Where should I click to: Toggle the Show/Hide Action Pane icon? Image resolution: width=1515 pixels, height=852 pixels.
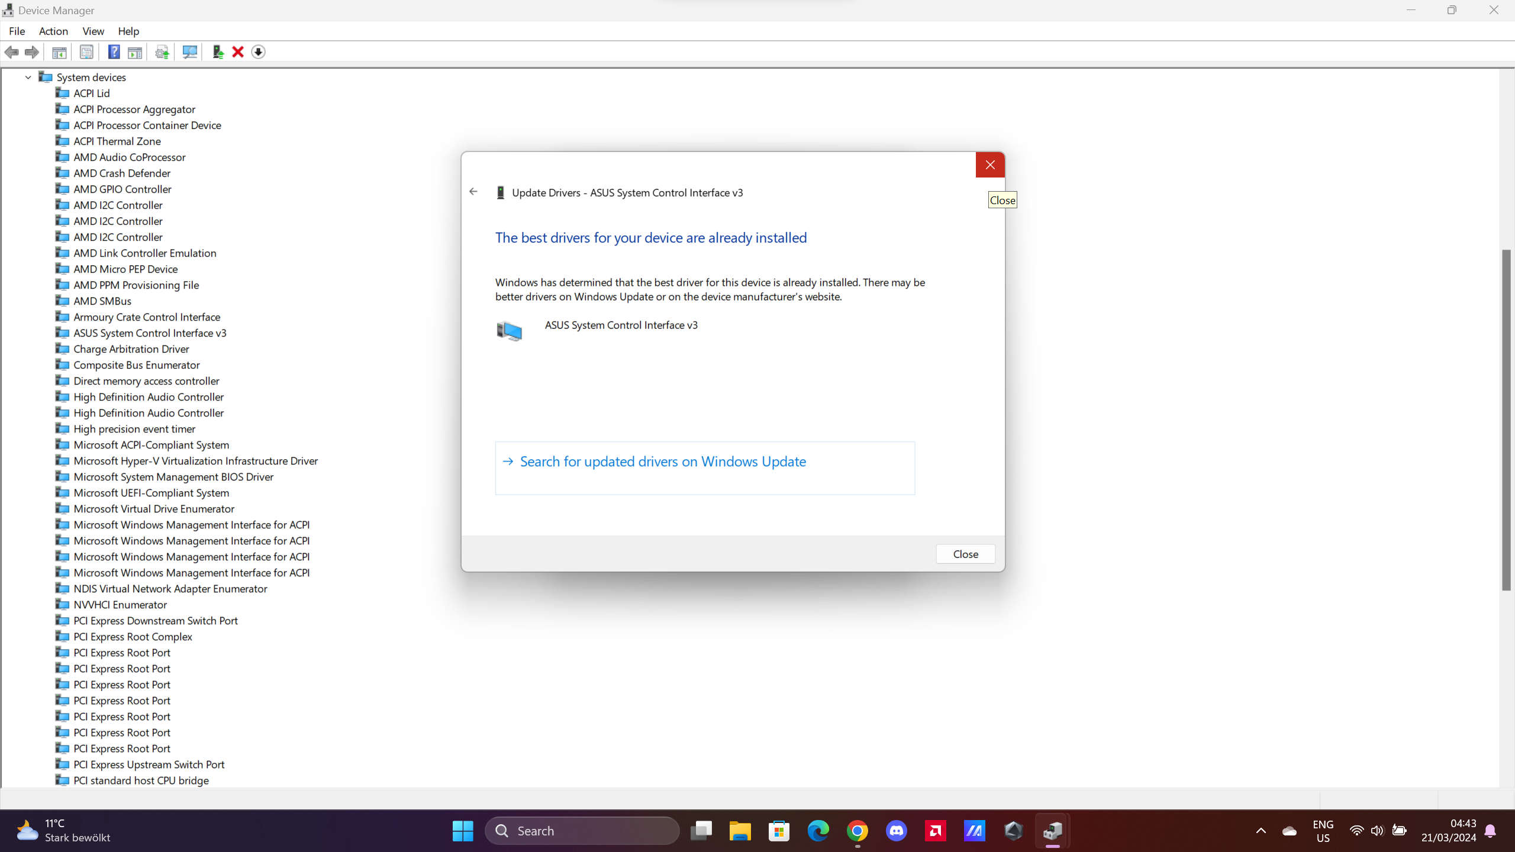135,52
